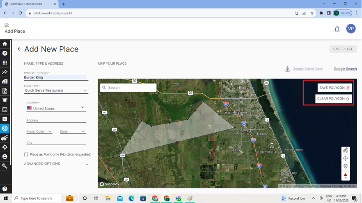Go back using arrow beside Add New Place
The height and width of the screenshot is (203, 362).
[19, 49]
